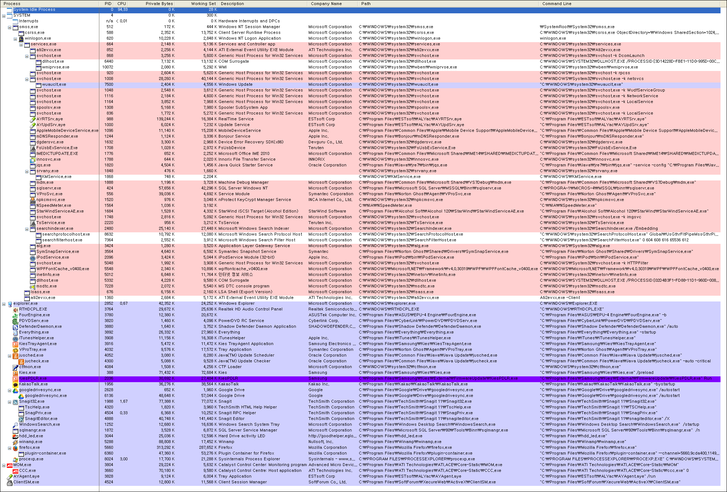Click the AYRTSrv.aye capsule icon
The height and width of the screenshot is (492, 727).
point(33,119)
